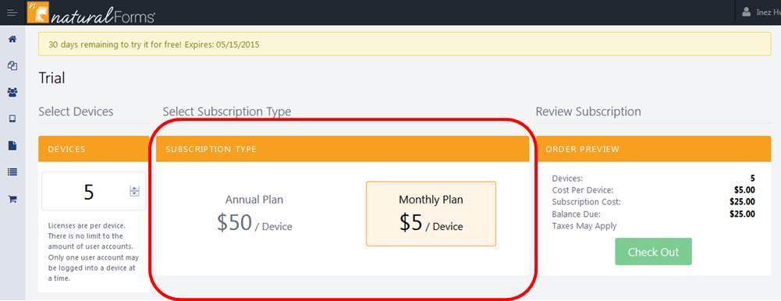Select the Monthly Plan $5 option

[431, 214]
